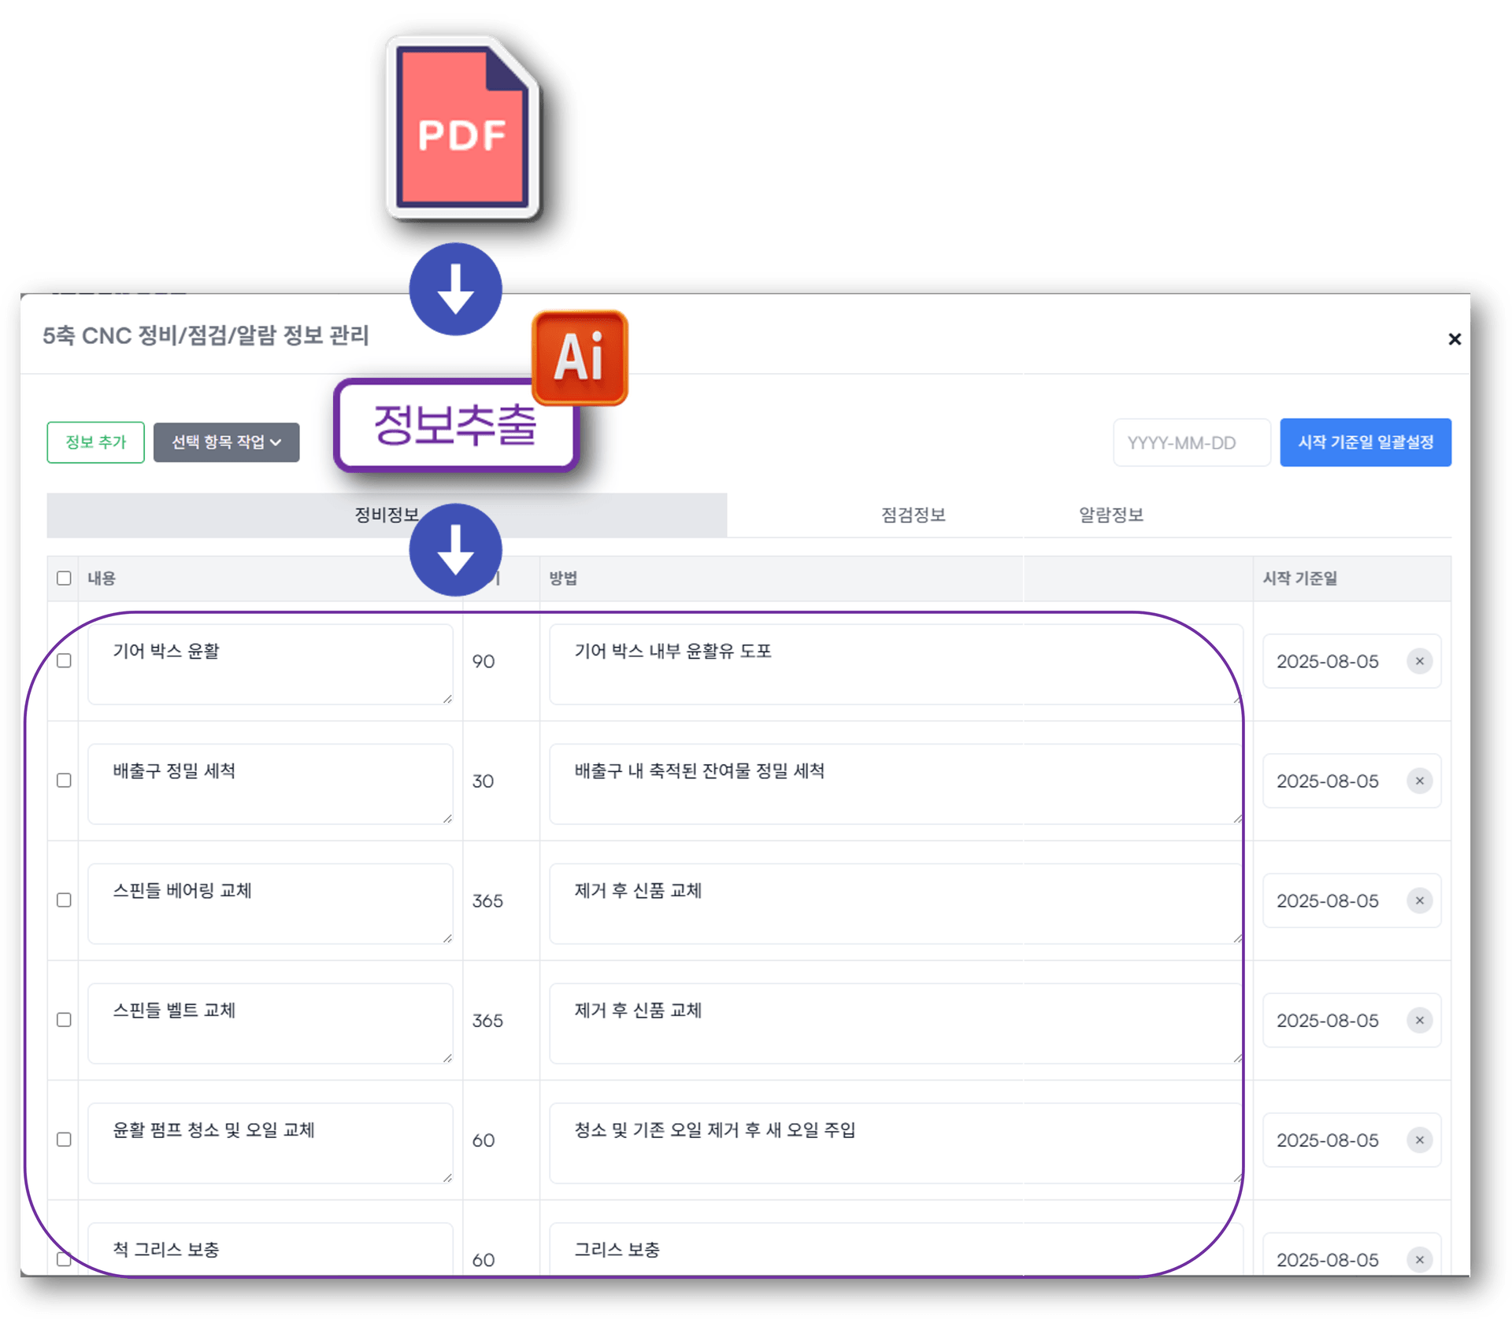1512x1319 pixels.
Task: Click the blue down arrow on the 정비정보 tab
Action: [x=455, y=551]
